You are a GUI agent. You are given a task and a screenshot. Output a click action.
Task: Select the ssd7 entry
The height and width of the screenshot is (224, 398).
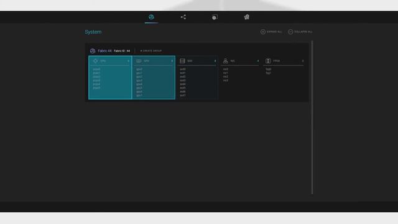tap(183, 95)
